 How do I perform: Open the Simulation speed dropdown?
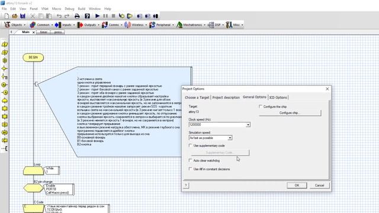tap(230, 138)
